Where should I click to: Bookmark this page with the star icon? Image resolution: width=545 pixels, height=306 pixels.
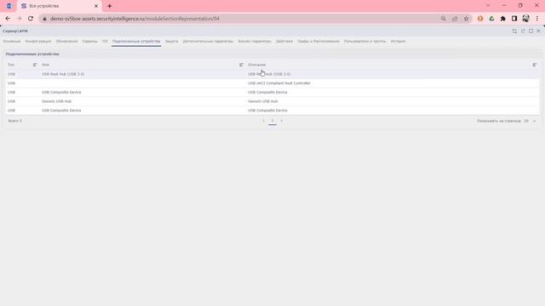click(466, 19)
